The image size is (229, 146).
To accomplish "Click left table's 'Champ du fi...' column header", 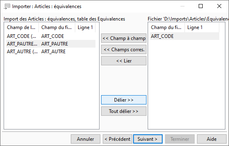I will 57,27.
